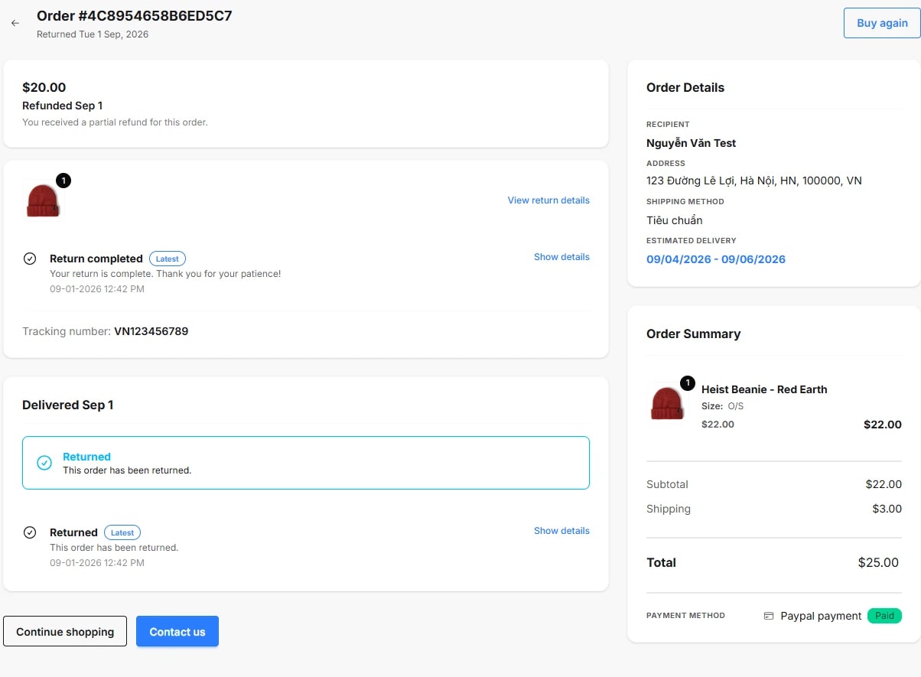Click the Heist Beanie - Red Earth product name
Screen dimensions: 921x677
(764, 389)
